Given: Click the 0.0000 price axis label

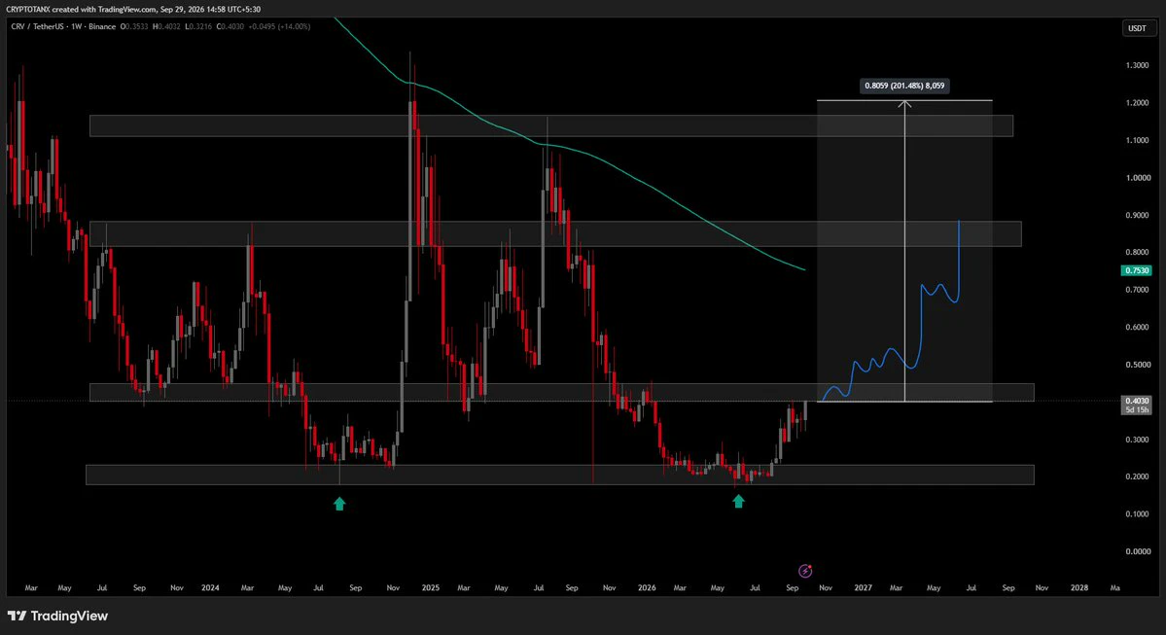Looking at the screenshot, I should [1138, 551].
